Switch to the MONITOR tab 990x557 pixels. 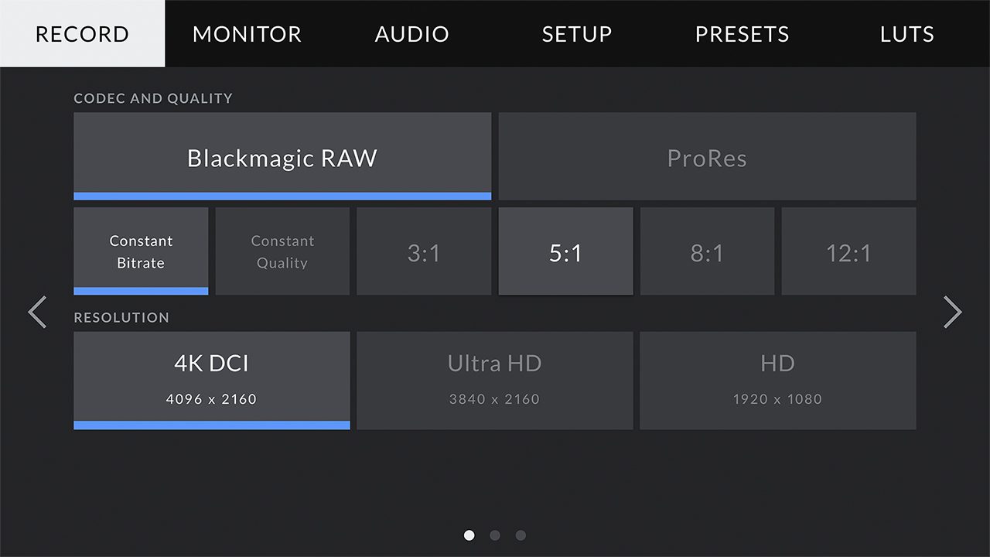coord(247,34)
